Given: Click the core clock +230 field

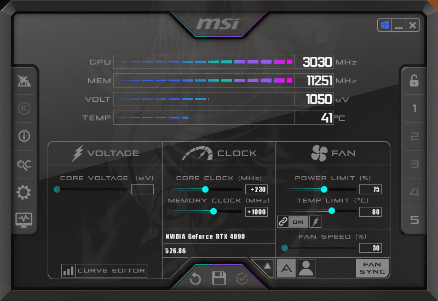Looking at the screenshot, I should pyautogui.click(x=256, y=189).
